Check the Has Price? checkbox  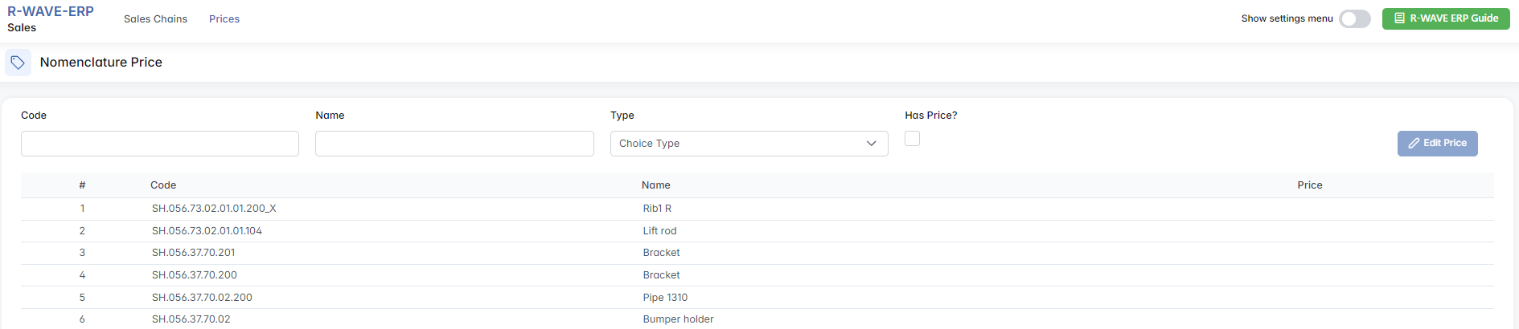click(x=912, y=139)
